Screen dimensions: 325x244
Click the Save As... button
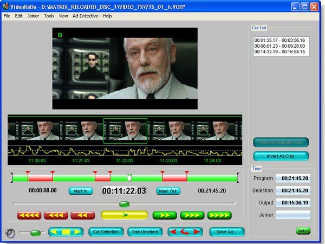click(x=227, y=232)
